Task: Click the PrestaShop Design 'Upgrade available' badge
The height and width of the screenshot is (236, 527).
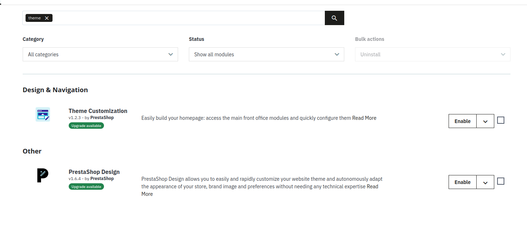Action: pos(86,187)
